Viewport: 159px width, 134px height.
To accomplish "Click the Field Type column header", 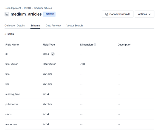I will 49,45.
